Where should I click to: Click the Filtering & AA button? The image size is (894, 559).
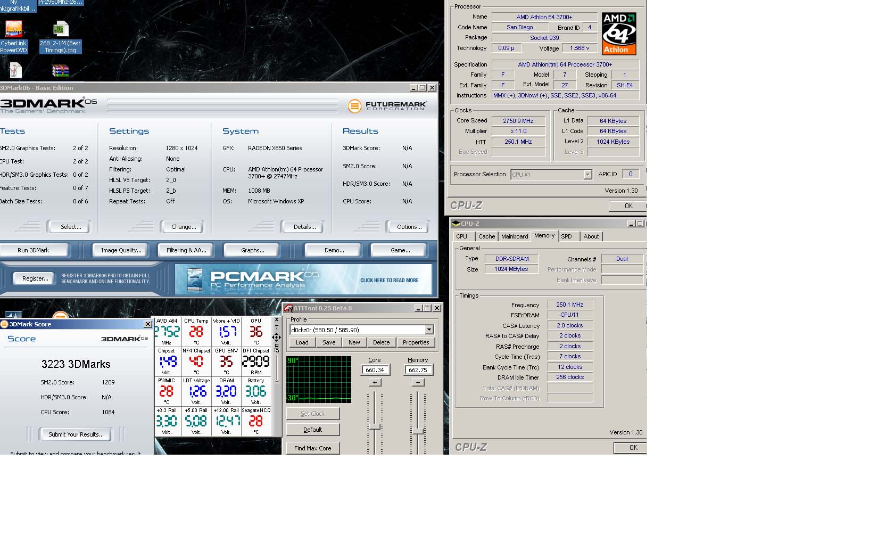tap(186, 250)
